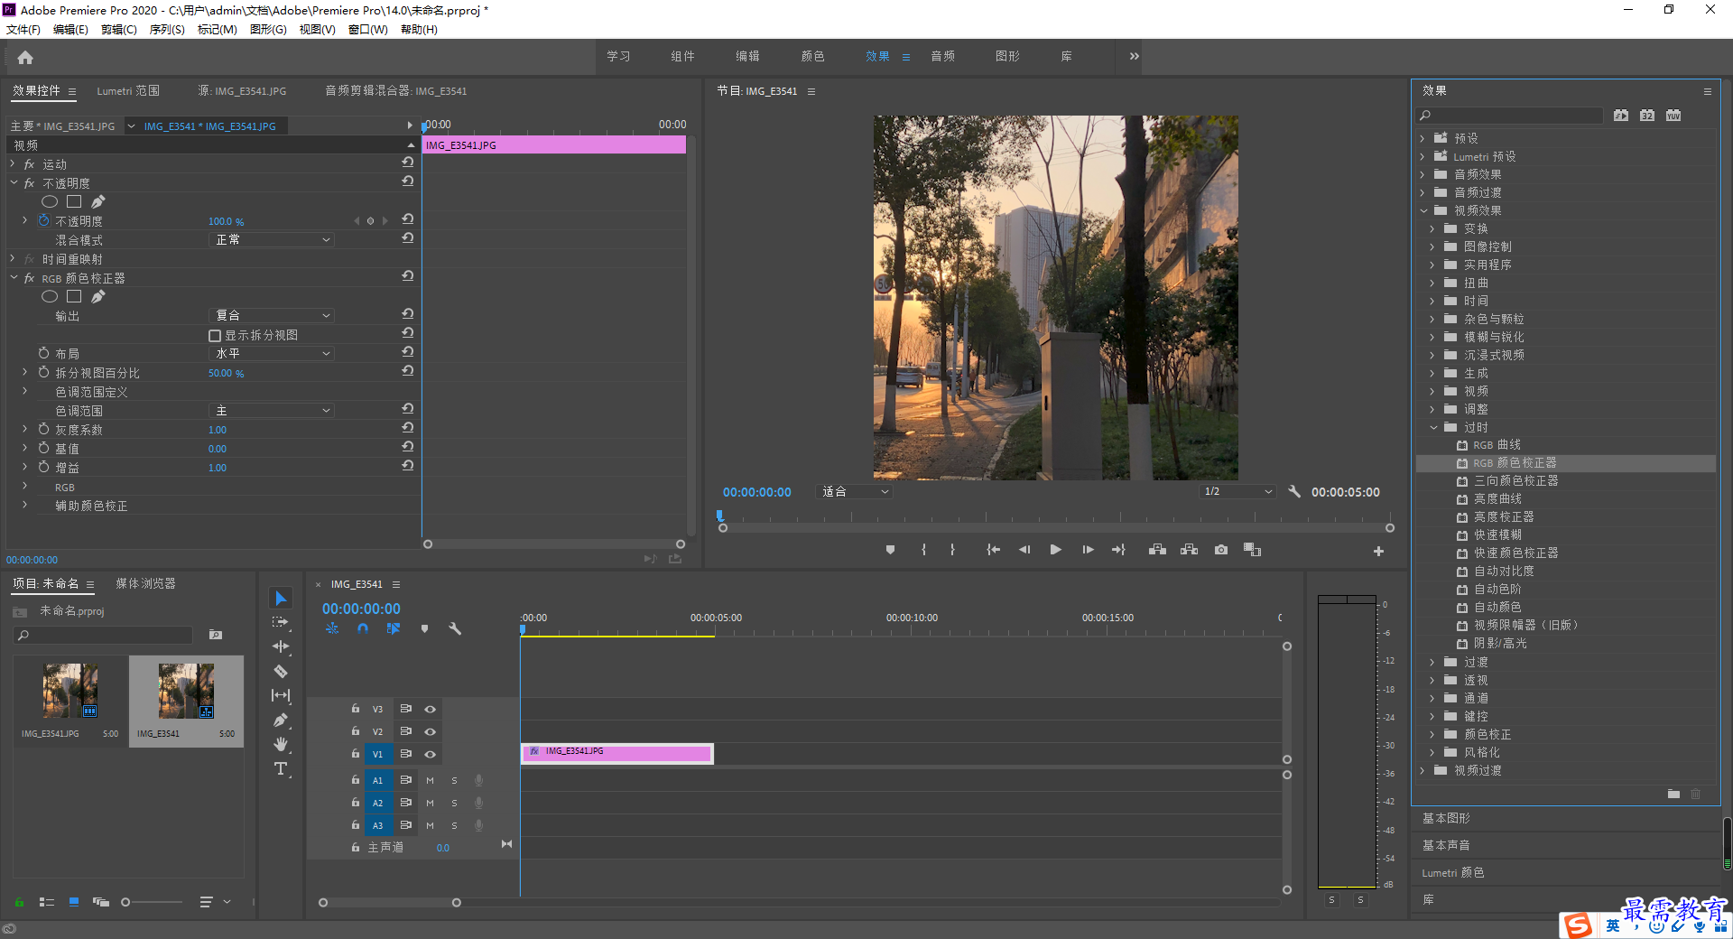Open 文件(F) menu
1733x939 pixels.
point(23,30)
